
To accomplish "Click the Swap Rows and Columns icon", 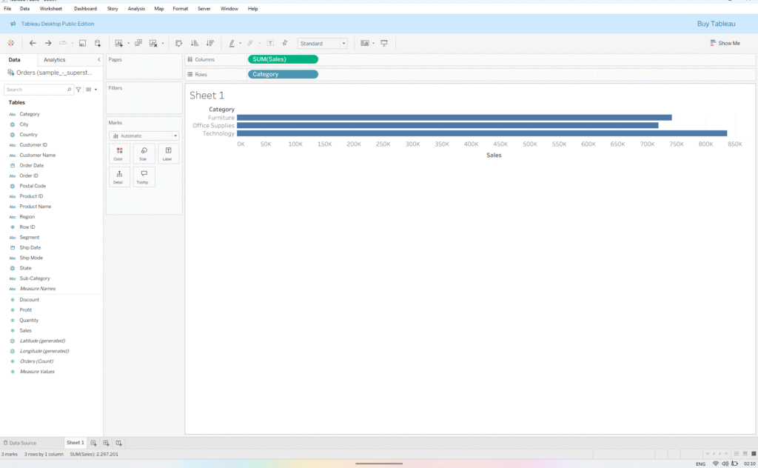I will (178, 43).
